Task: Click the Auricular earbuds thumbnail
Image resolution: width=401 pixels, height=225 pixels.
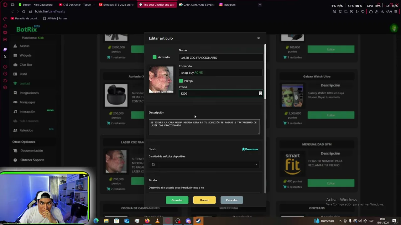Action: tap(116, 95)
